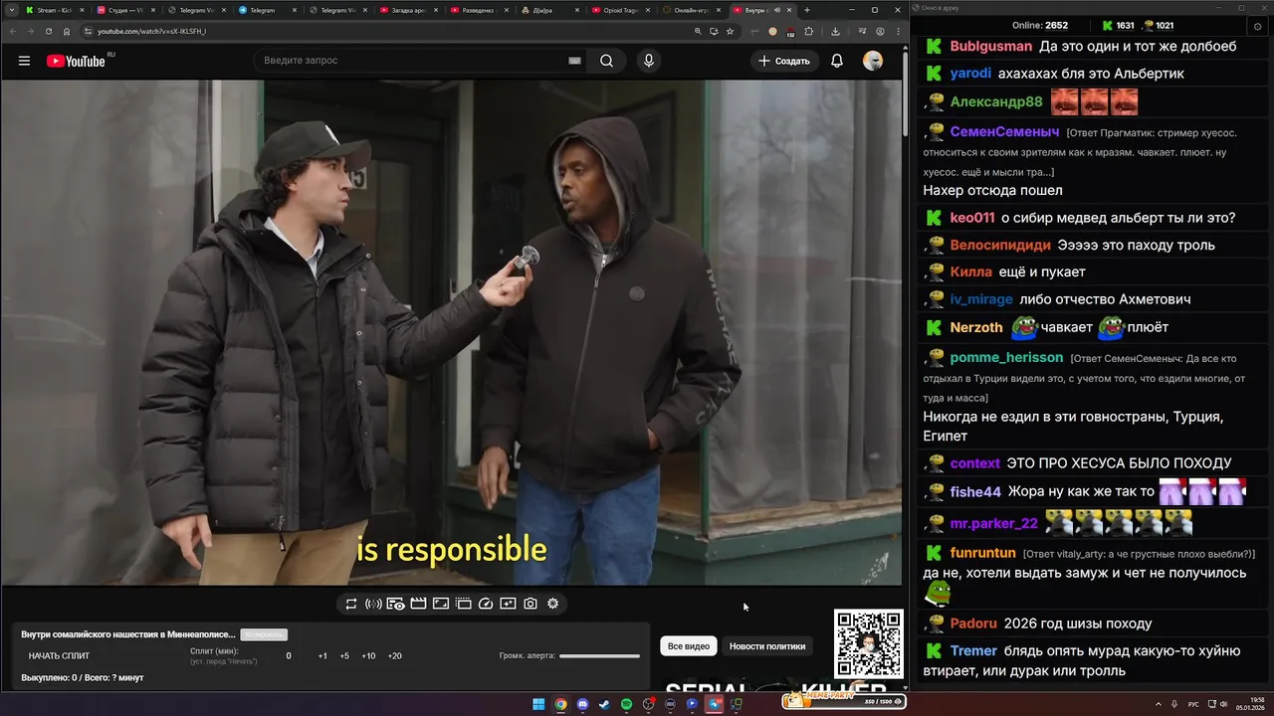This screenshot has width=1274, height=716.
Task: Mute the current tab via its speaker icon
Action: (775, 10)
